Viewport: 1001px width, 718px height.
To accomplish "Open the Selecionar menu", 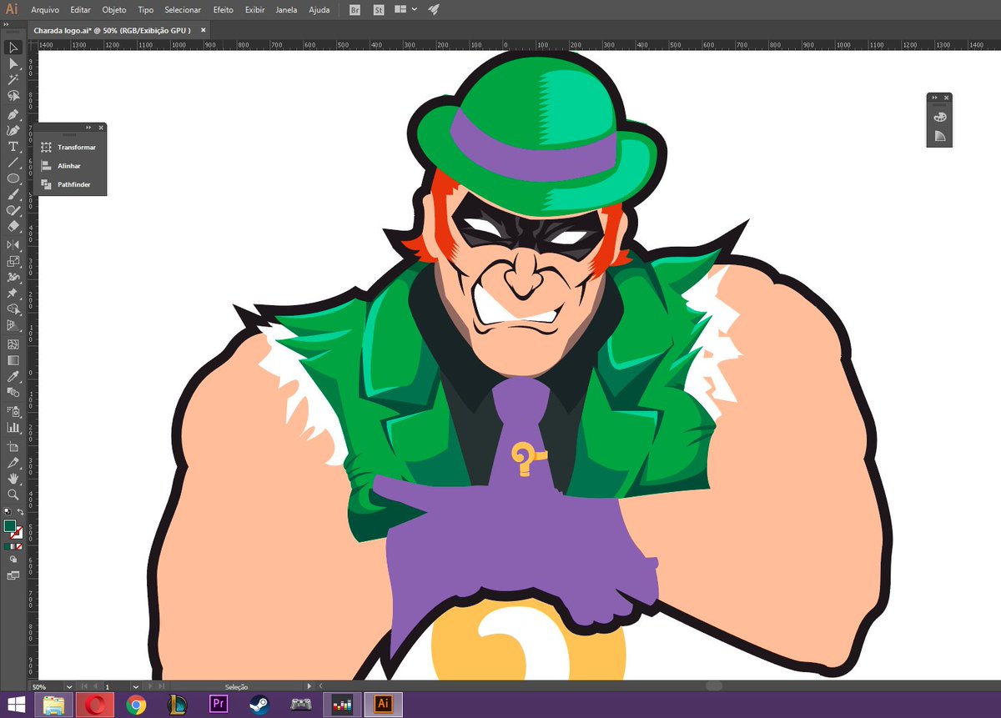I will coord(183,10).
